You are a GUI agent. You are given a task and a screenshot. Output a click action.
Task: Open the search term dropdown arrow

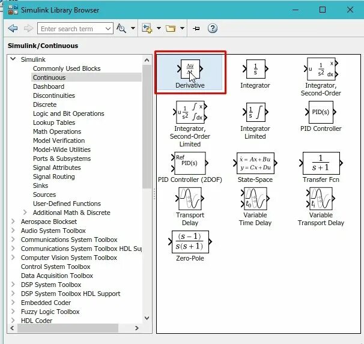point(108,29)
